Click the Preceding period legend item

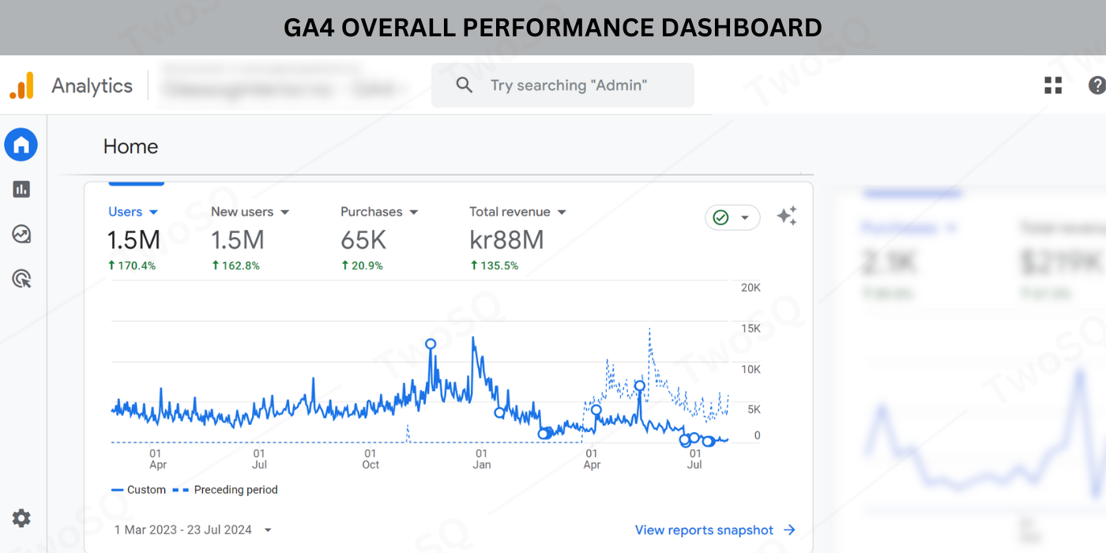[227, 490]
